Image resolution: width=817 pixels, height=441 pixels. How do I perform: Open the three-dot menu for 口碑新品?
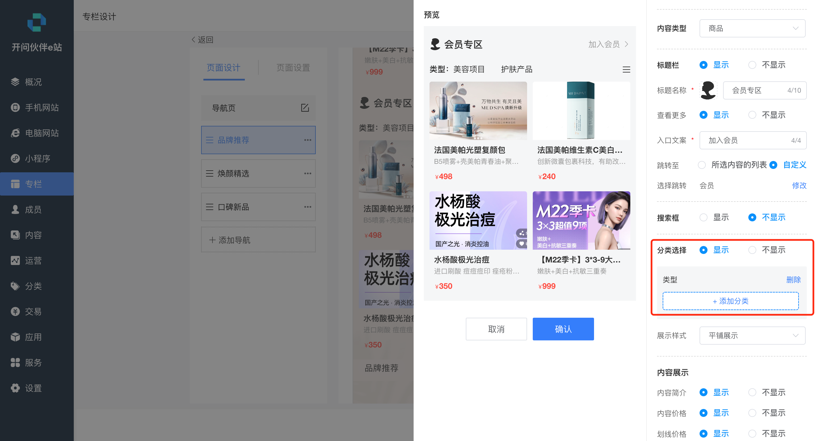[307, 207]
